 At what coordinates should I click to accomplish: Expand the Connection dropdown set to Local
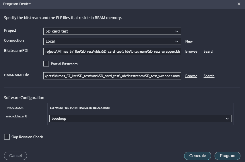click(x=112, y=41)
